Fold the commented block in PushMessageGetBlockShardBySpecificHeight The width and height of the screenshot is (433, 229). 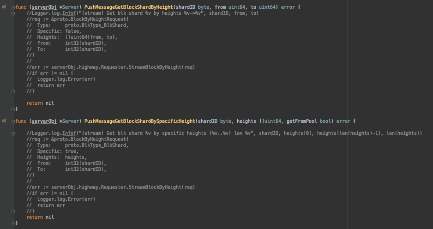click(13, 133)
